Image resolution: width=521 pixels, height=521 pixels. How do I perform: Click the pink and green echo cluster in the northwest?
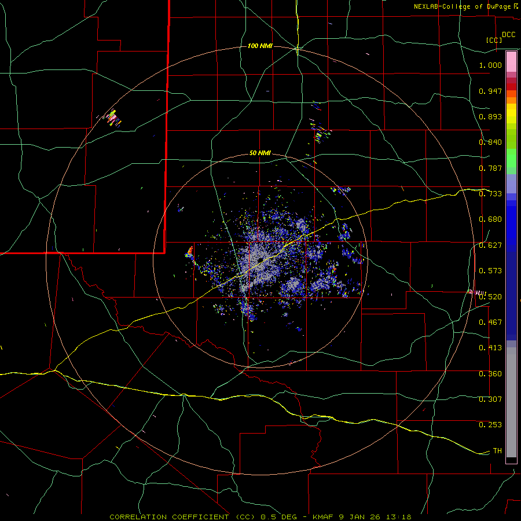click(113, 119)
